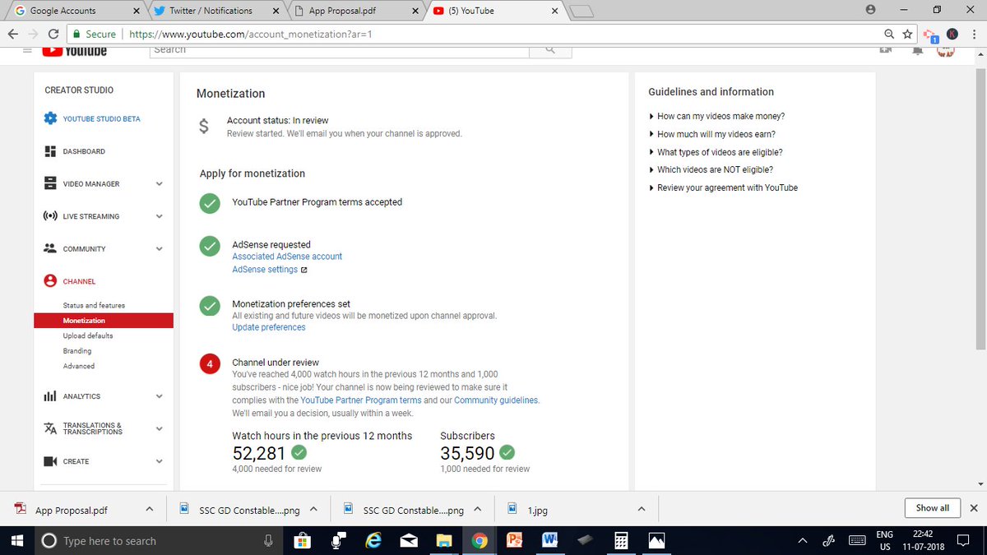Select the Monetization menu item

point(104,321)
